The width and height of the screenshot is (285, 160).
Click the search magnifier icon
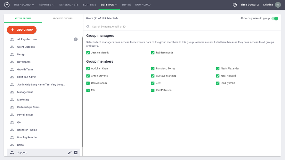tap(88, 27)
